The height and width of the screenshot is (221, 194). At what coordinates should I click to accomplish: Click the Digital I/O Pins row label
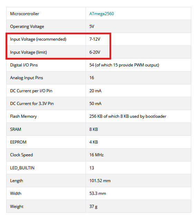(24, 65)
